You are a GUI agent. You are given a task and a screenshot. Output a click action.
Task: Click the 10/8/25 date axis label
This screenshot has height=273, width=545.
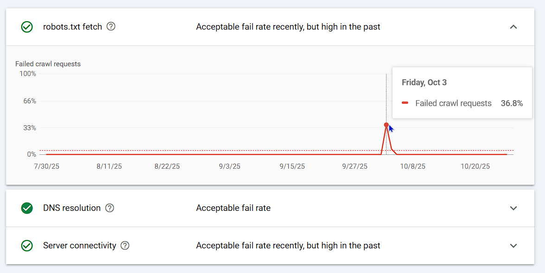coord(412,166)
